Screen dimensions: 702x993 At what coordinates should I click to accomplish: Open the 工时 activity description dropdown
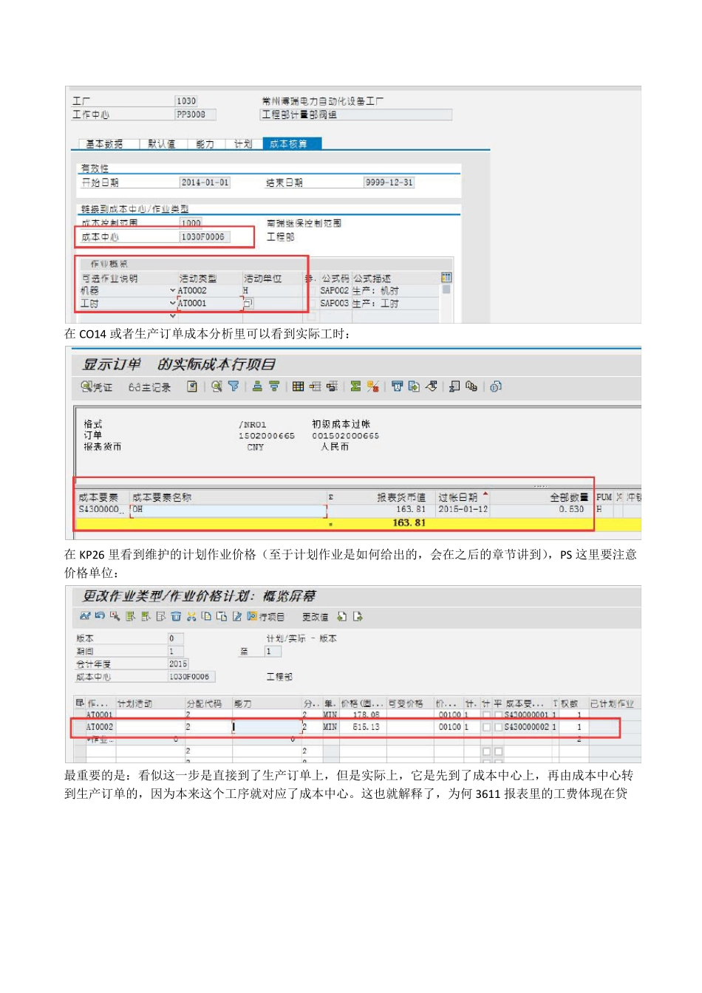(173, 304)
